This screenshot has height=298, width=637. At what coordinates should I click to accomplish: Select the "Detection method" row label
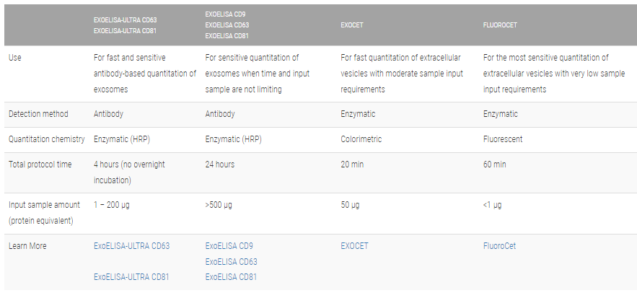click(38, 114)
